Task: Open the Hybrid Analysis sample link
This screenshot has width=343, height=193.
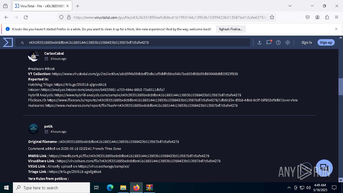Action: (x=148, y=95)
